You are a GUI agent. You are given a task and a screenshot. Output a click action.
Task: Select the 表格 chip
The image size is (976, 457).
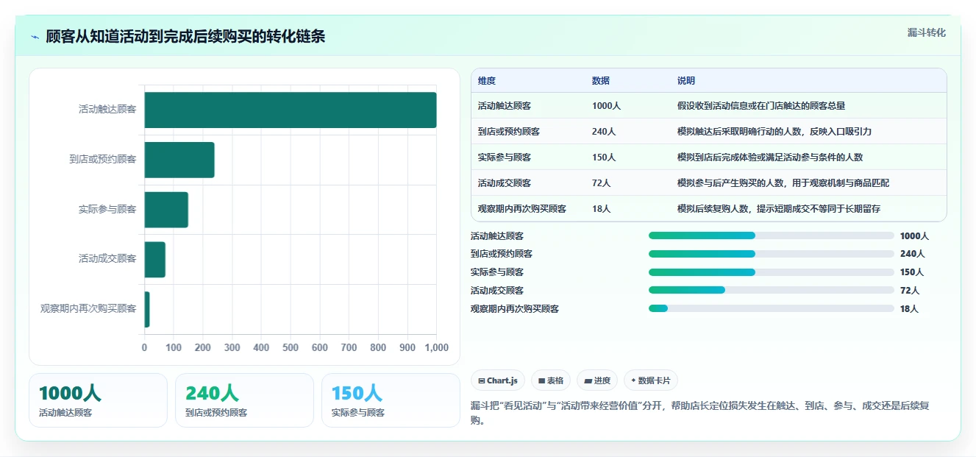click(551, 380)
